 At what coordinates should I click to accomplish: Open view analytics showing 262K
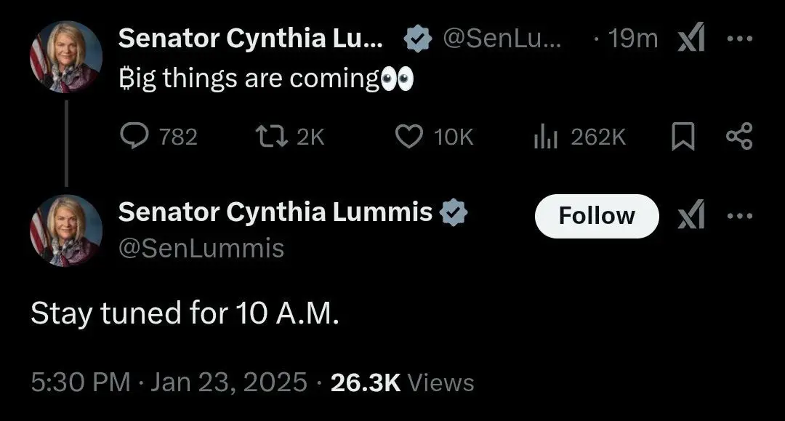pos(547,136)
